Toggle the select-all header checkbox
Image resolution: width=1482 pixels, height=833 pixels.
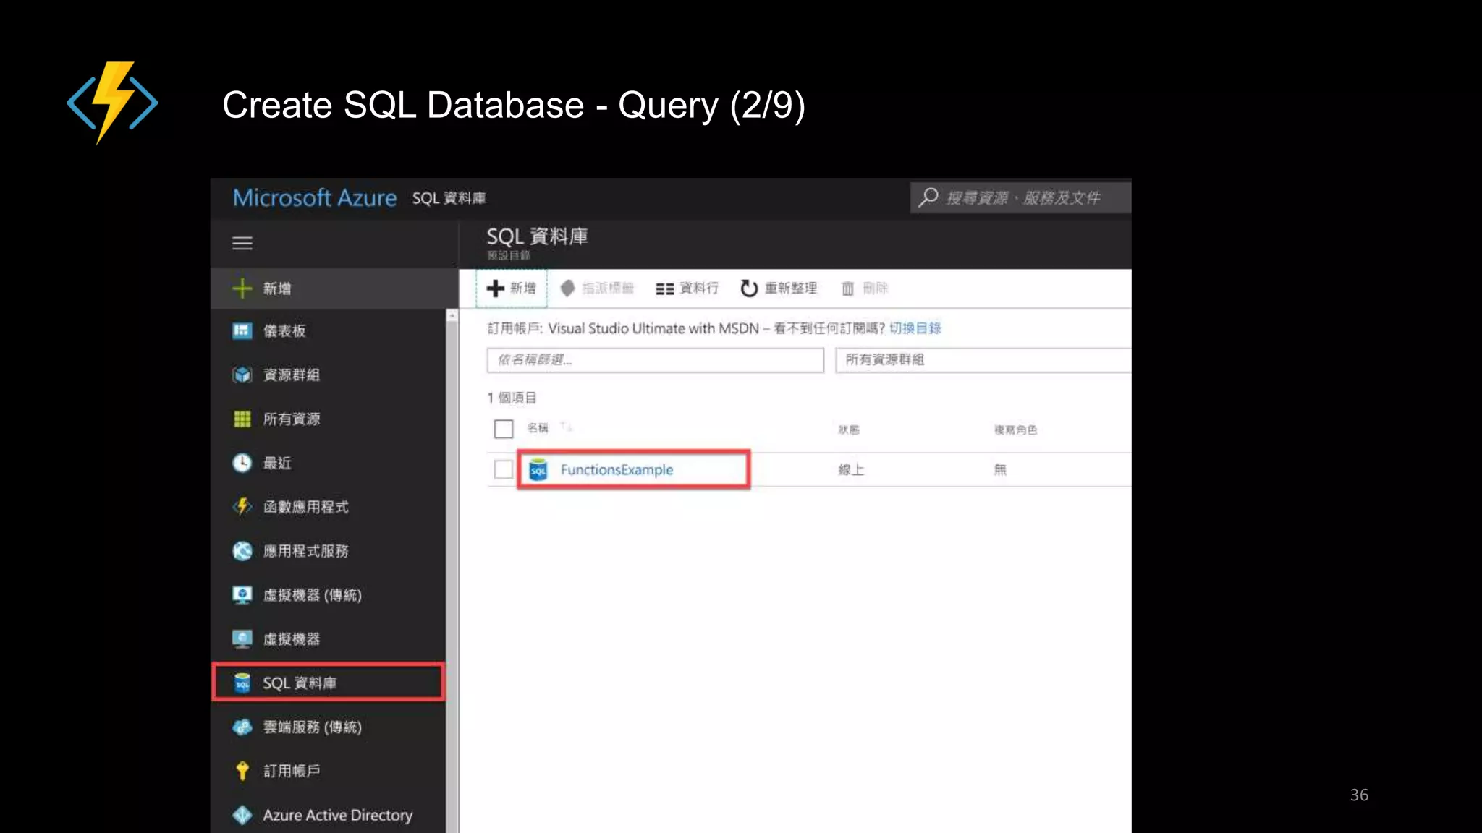[x=504, y=429]
